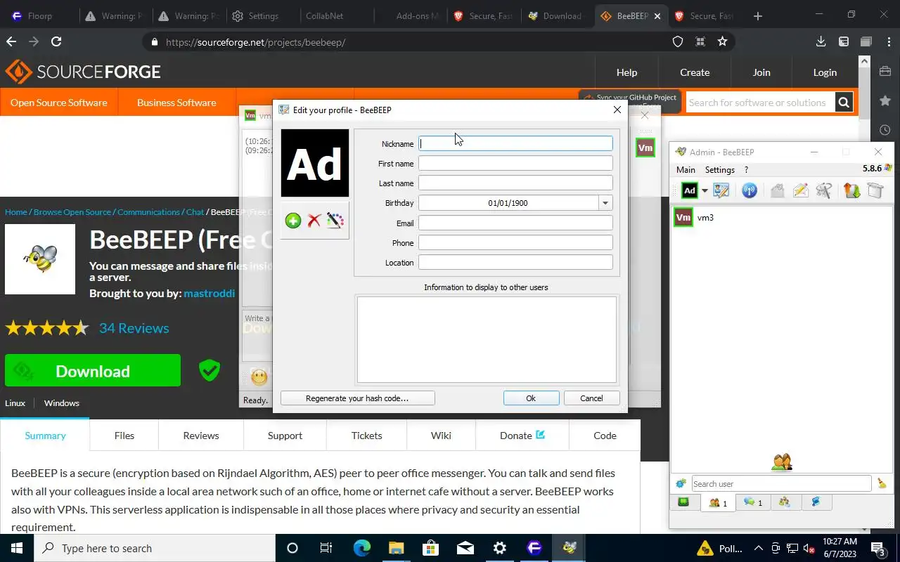
Task: Open the mastroddi author link
Action: pyautogui.click(x=209, y=294)
